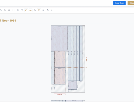Toggle the half-circle contrast icon
The width and height of the screenshot is (134, 102).
point(26,10)
